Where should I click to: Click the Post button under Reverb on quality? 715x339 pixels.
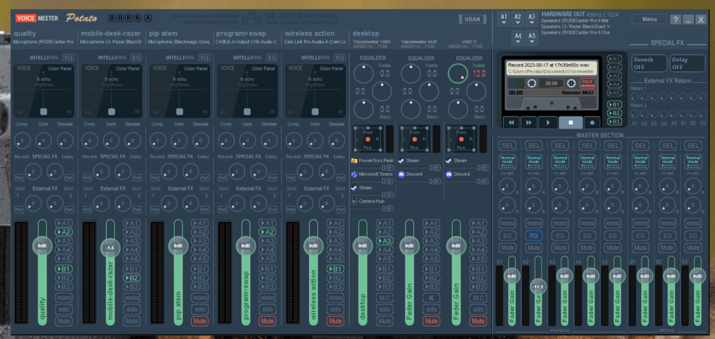pos(20,178)
